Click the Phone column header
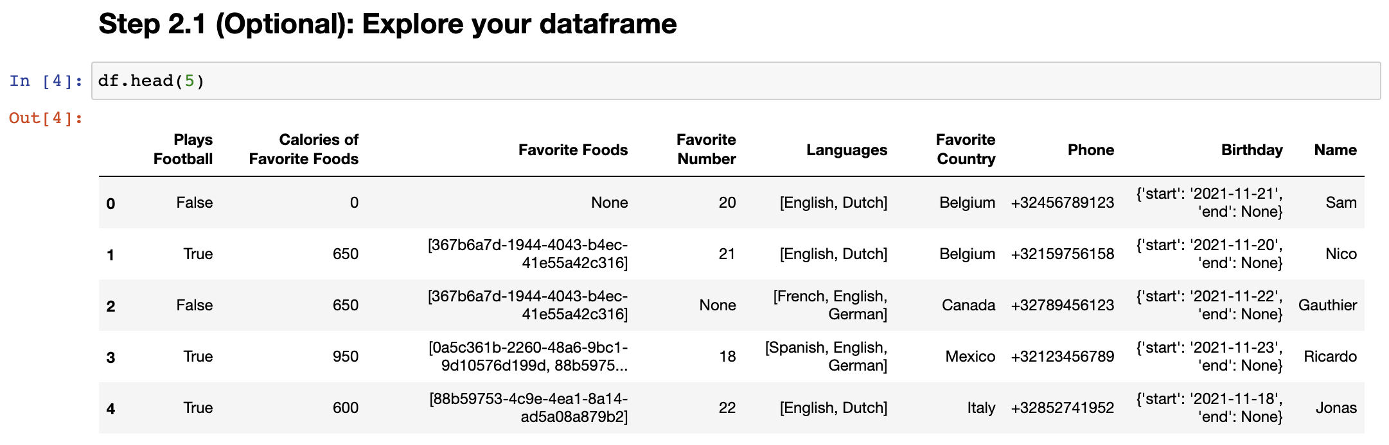This screenshot has height=445, width=1389. click(1090, 150)
